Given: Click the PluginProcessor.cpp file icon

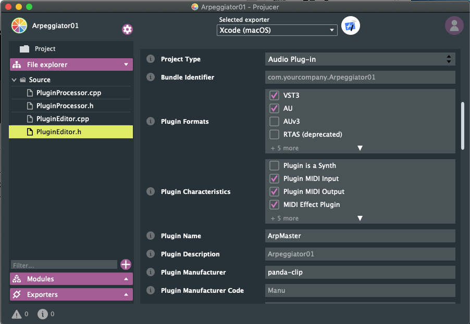Looking at the screenshot, I should coord(30,93).
